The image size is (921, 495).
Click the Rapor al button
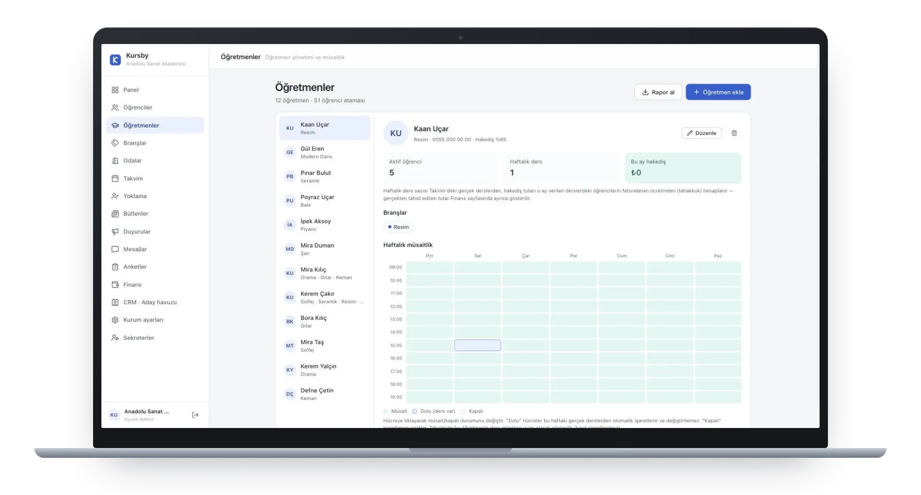point(658,92)
